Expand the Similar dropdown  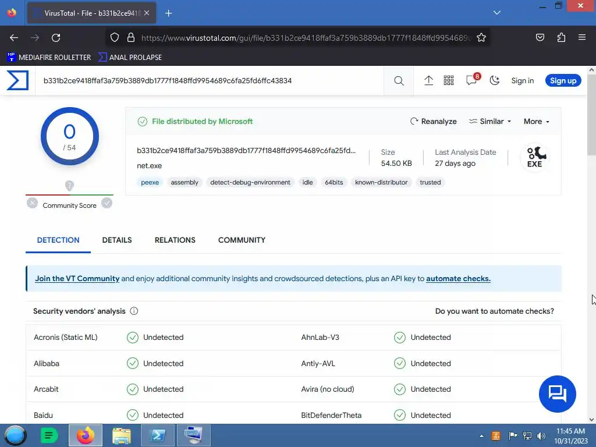[490, 121]
